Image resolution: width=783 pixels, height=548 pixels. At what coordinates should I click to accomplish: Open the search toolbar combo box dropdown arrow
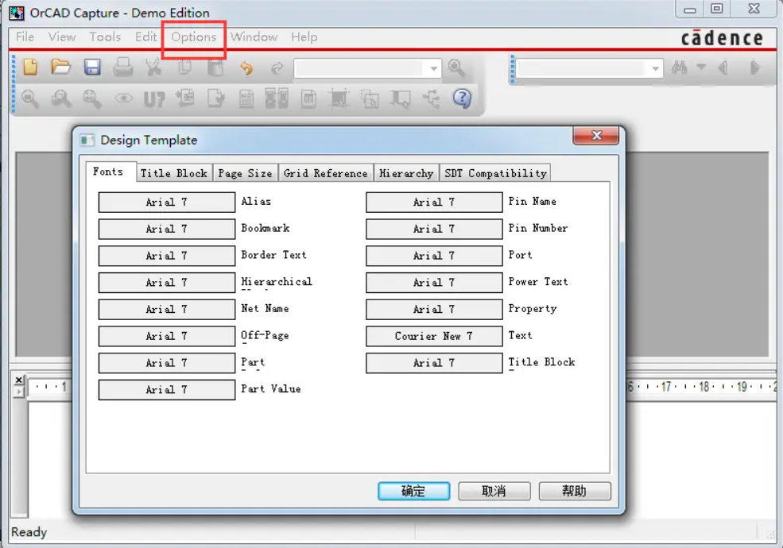point(655,68)
